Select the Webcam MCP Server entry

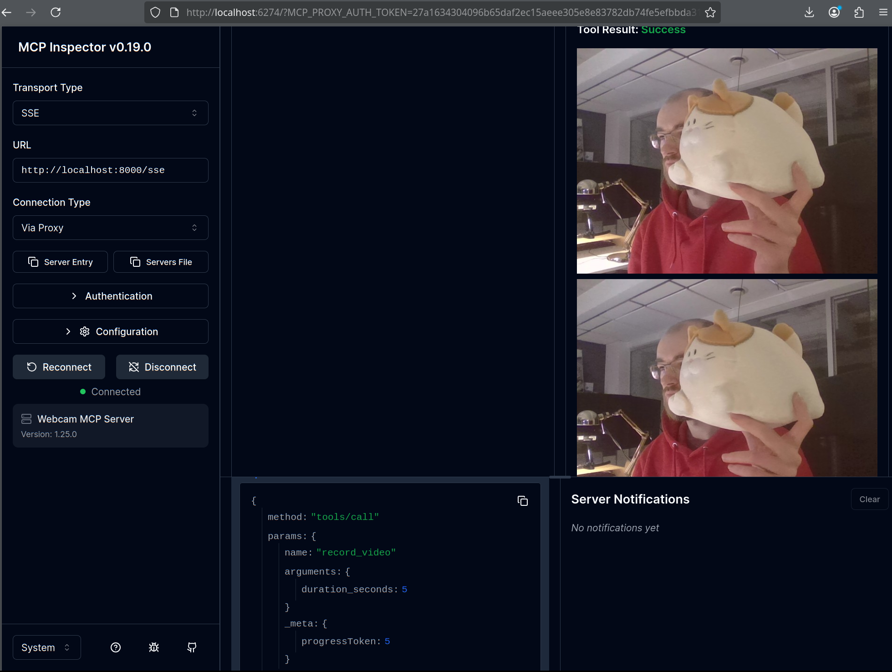tap(110, 425)
